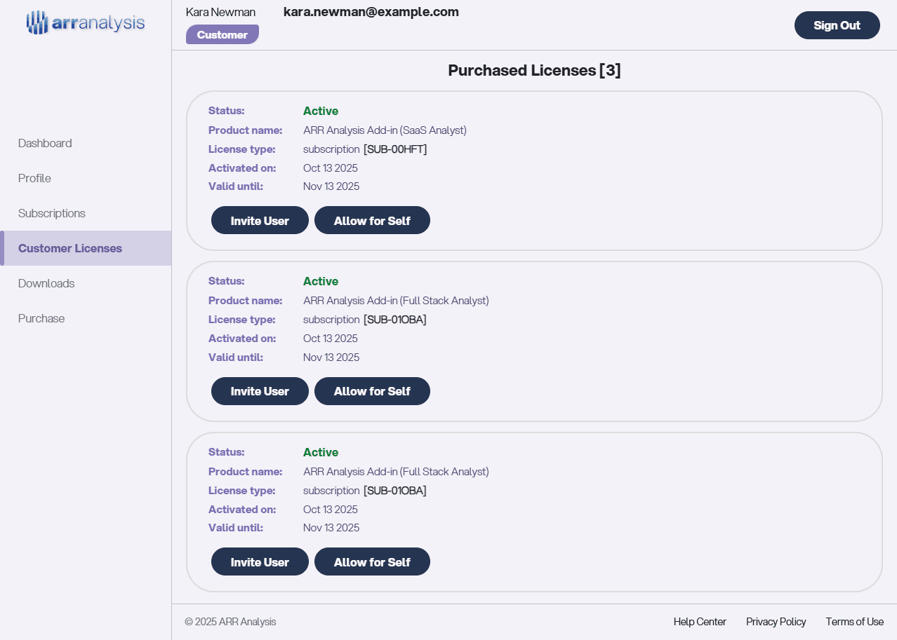Open the Terms of Use link
Viewport: 897px width, 640px height.
point(854,622)
